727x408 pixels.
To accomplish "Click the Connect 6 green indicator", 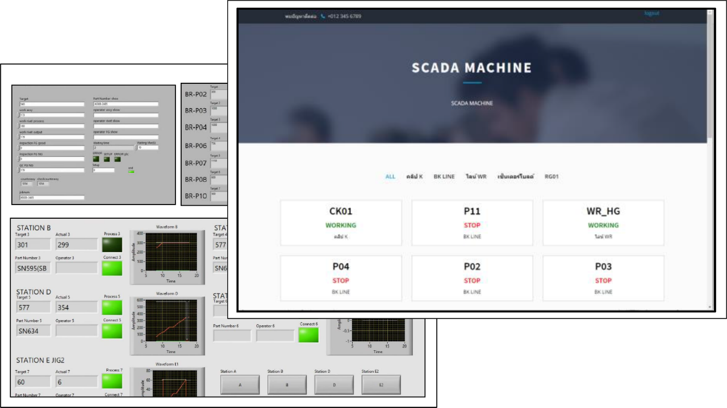I will (309, 334).
